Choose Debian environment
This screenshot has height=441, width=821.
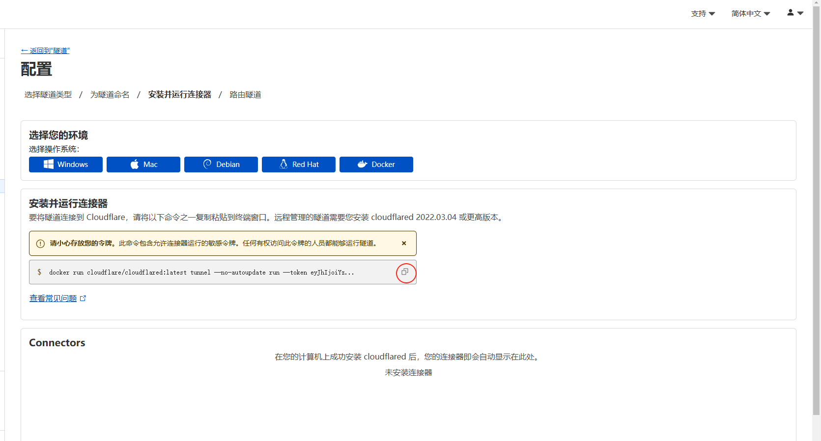tap(221, 165)
